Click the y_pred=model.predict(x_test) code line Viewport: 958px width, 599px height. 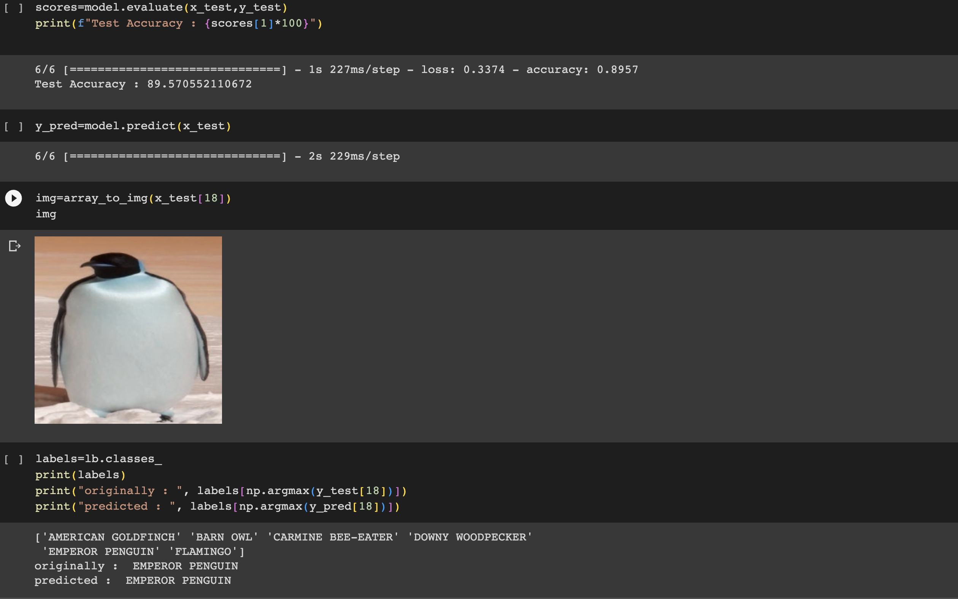133,126
